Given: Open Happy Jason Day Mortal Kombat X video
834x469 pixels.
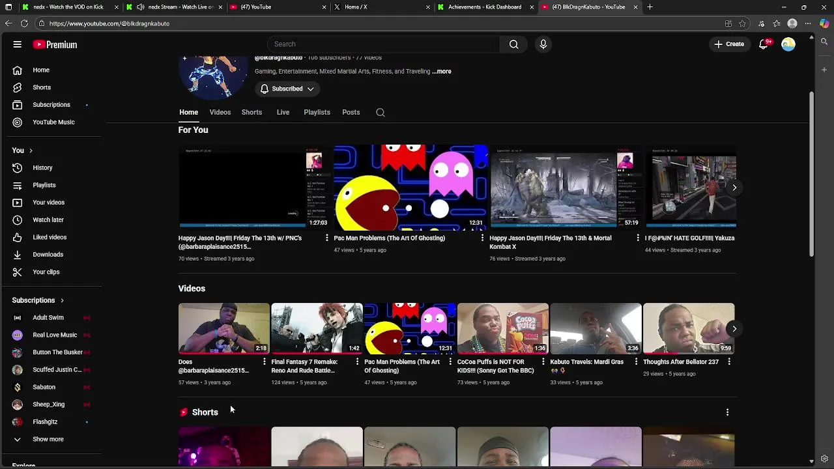Looking at the screenshot, I should [x=551, y=242].
